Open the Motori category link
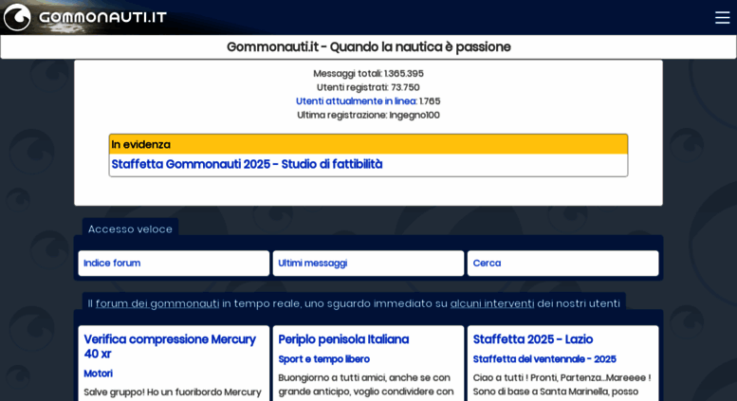The width and height of the screenshot is (737, 401). point(98,374)
